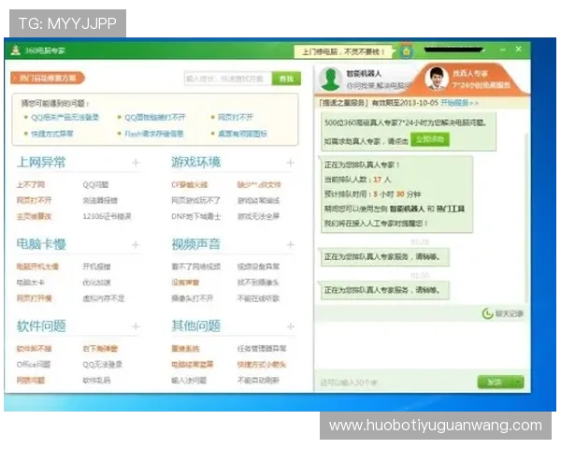This screenshot has height=449, width=561.
Task: Open the 上门修电脑 banner in title bar
Action: pyautogui.click(x=343, y=52)
